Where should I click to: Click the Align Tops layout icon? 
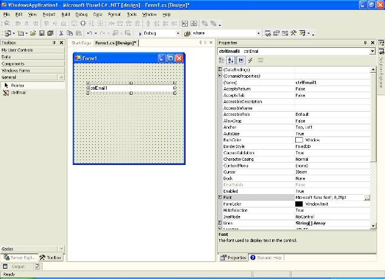click(x=47, y=24)
